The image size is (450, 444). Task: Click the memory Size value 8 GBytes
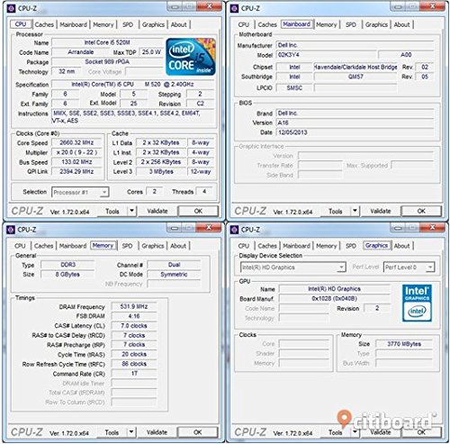(x=67, y=274)
